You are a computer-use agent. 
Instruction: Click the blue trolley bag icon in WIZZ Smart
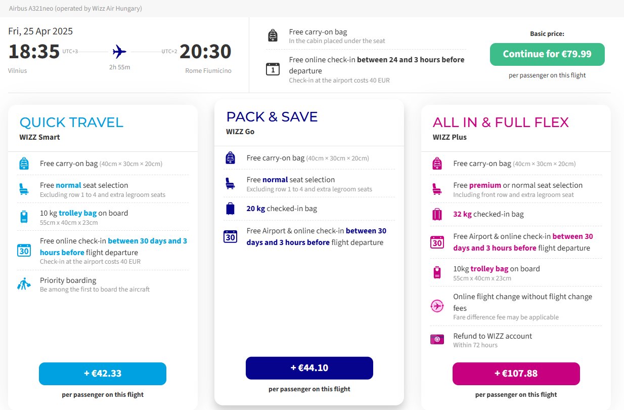(24, 217)
